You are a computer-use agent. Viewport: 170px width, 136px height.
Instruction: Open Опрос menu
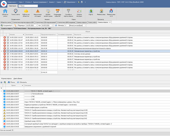coord(21,2)
